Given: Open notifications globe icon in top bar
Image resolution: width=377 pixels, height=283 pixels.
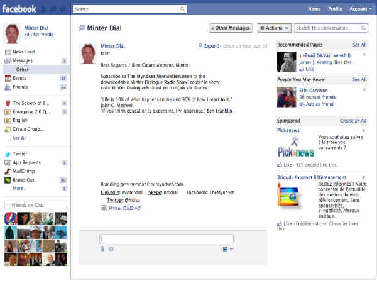Looking at the screenshot, I should pos(63,9).
